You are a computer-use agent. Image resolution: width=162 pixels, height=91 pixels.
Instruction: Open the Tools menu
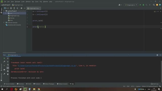click(x=37, y=2)
